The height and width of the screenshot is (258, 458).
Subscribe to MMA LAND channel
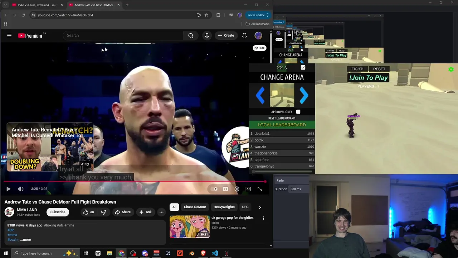pyautogui.click(x=58, y=212)
